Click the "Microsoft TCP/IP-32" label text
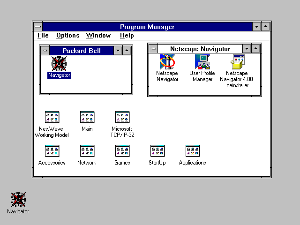This screenshot has width=300, height=225. point(122,132)
